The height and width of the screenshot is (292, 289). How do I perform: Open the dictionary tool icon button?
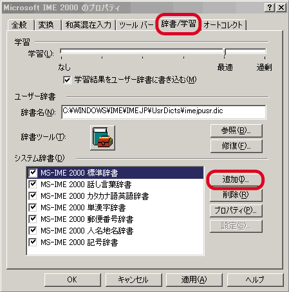[x=102, y=138]
